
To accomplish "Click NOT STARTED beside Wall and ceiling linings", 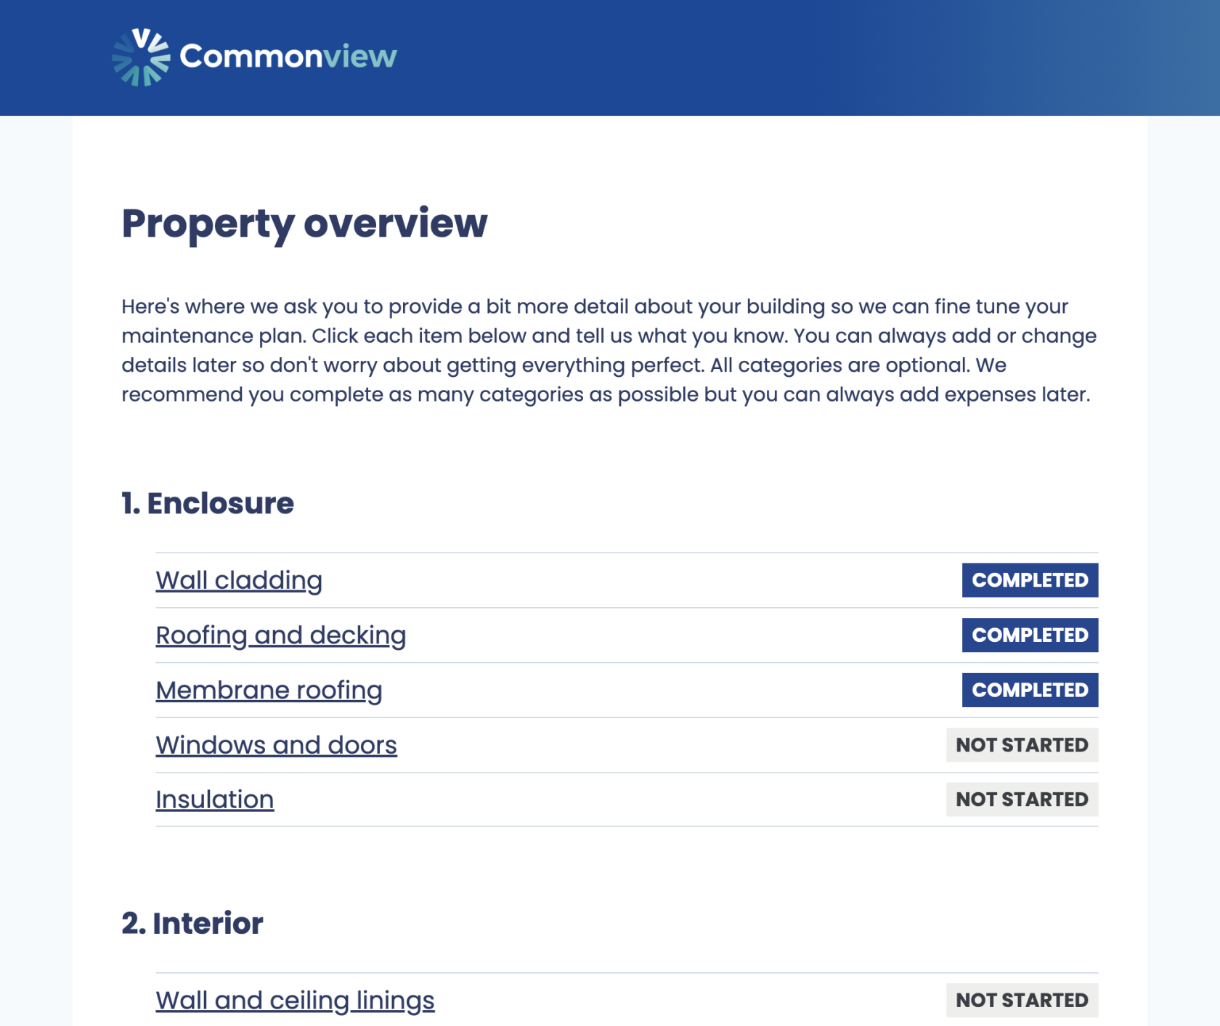I will pos(1021,1000).
